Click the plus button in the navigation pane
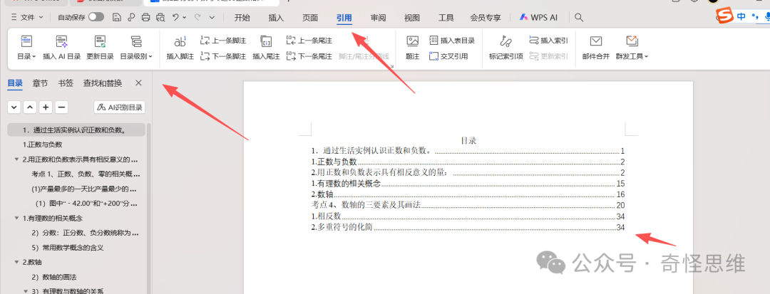This screenshot has width=770, height=294. (x=46, y=107)
